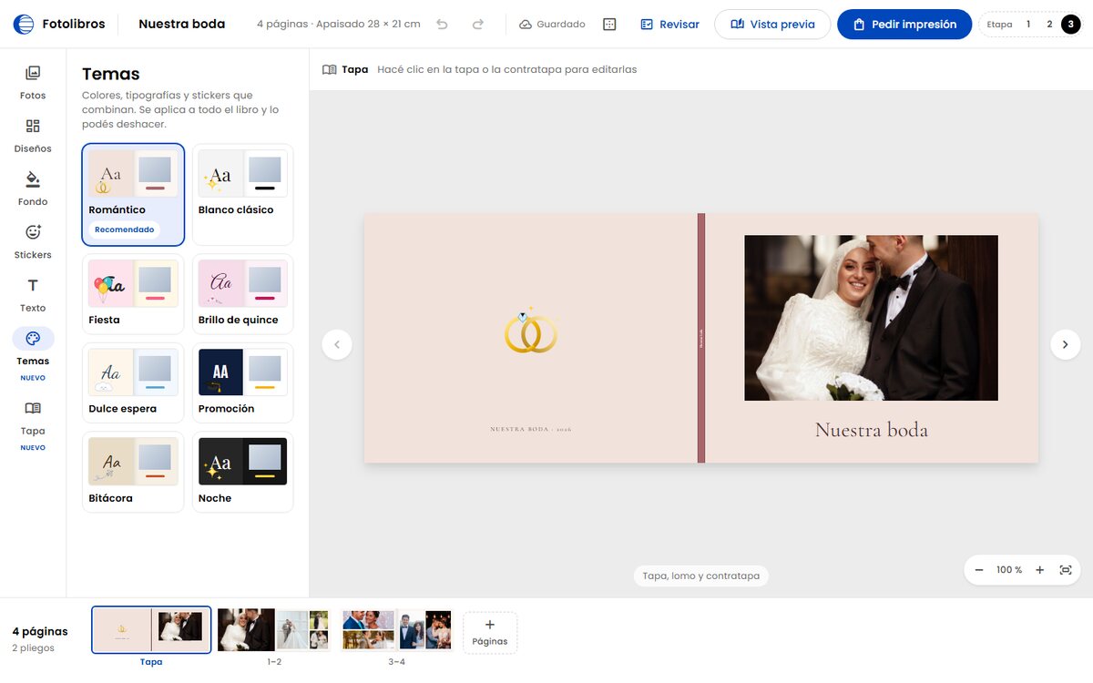Screen dimensions: 1093x683
Task: Apply the Noche theme
Action: point(242,472)
